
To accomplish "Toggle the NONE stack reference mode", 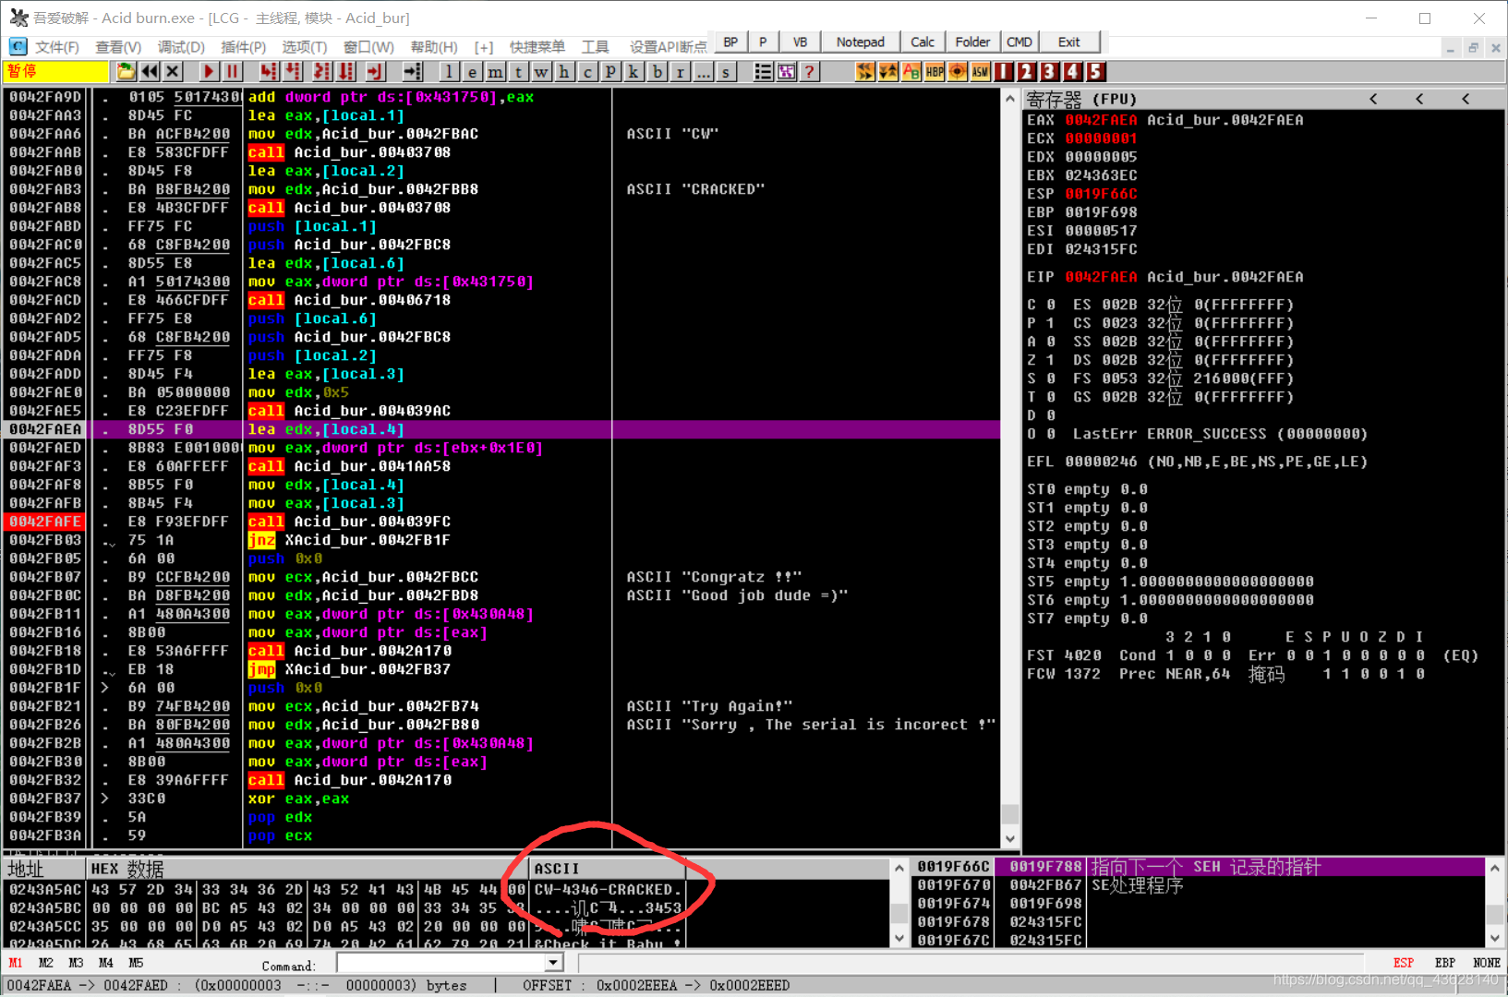I will tap(1486, 963).
